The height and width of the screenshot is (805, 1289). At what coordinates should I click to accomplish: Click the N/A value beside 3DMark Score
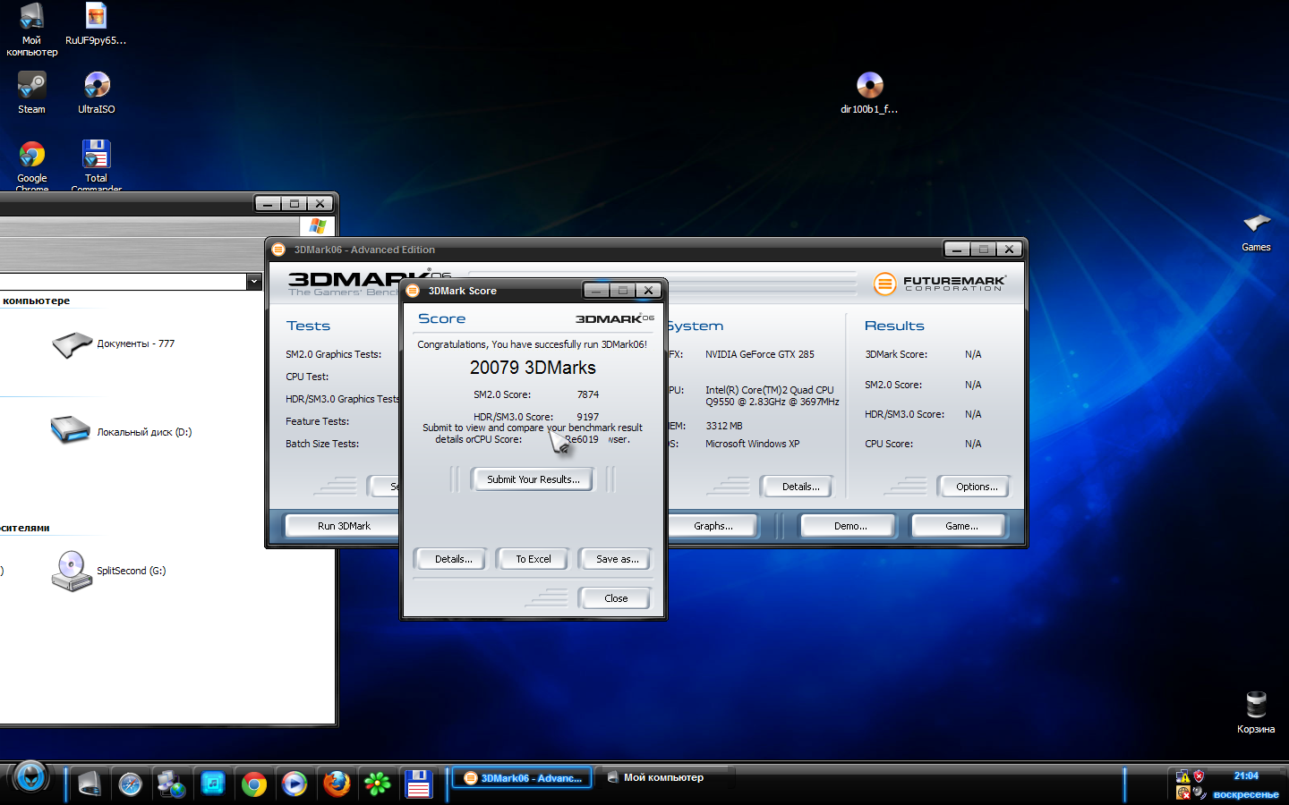(x=973, y=354)
